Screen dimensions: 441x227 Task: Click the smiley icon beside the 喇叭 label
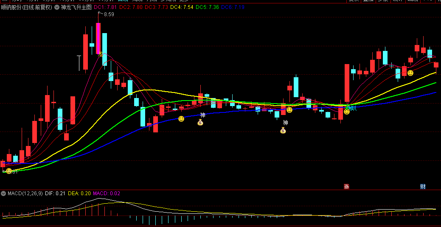click(347, 112)
